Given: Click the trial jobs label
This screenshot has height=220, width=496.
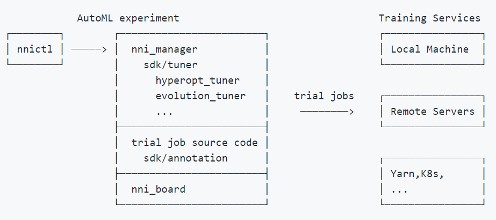Looking at the screenshot, I should [x=324, y=96].
